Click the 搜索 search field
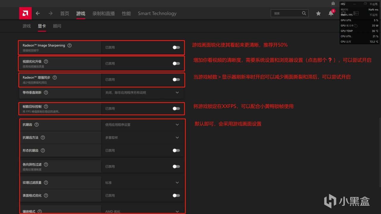 click(x=290, y=13)
